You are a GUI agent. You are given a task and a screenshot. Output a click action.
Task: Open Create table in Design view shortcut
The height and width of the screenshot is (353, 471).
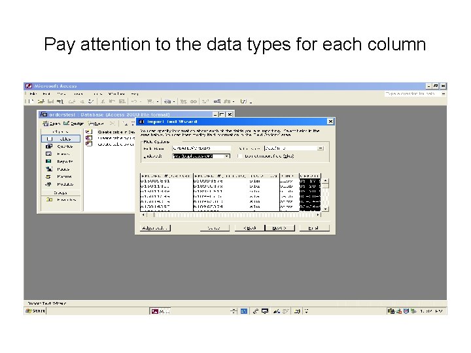tap(111, 132)
